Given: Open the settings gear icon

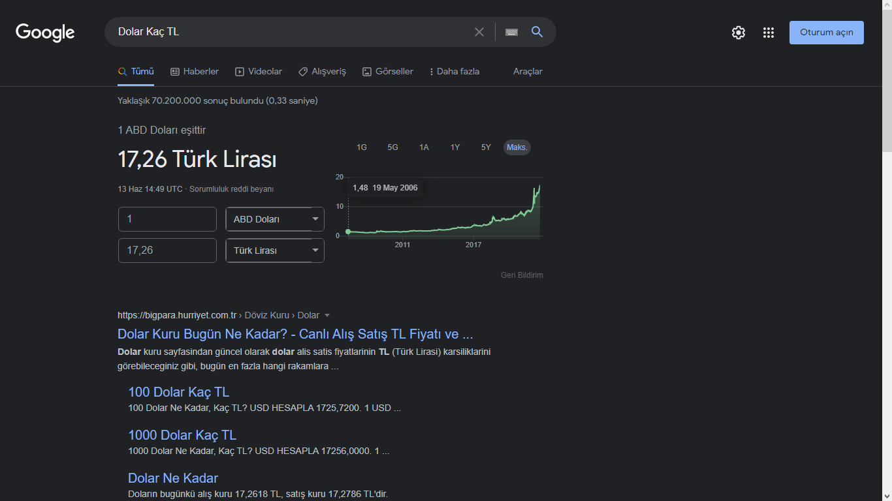Looking at the screenshot, I should 739,33.
